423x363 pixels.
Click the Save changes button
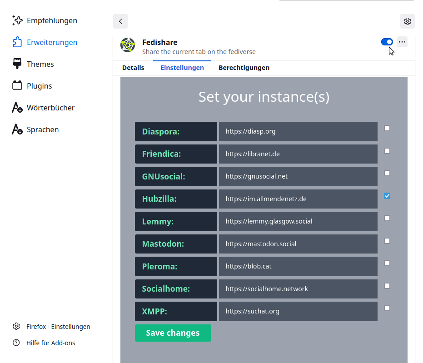pyautogui.click(x=173, y=333)
